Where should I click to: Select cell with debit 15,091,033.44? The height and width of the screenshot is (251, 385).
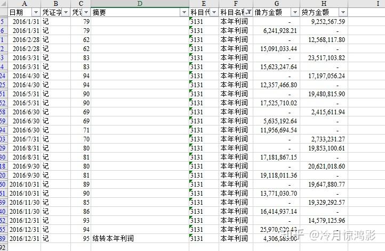point(276,49)
